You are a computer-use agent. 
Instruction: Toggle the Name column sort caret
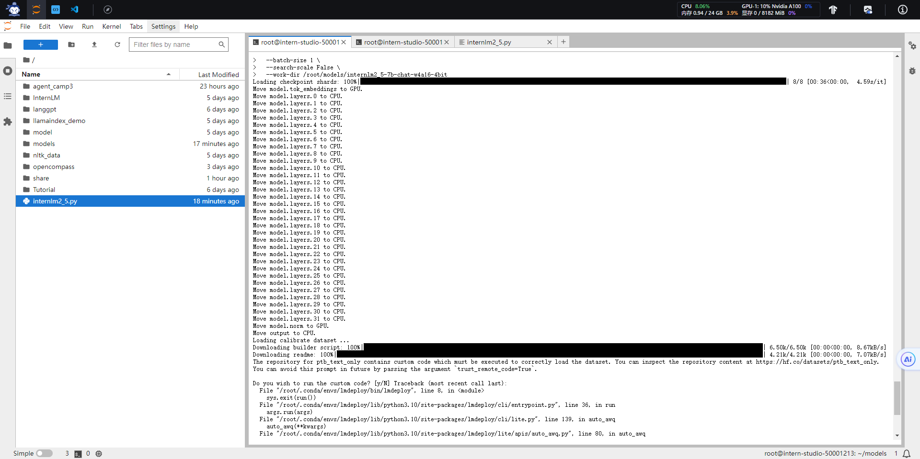pos(169,74)
